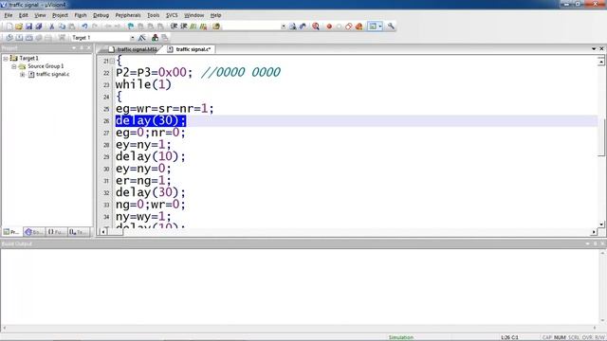Open the Tools menu
This screenshot has height=341, width=607.
coord(154,15)
